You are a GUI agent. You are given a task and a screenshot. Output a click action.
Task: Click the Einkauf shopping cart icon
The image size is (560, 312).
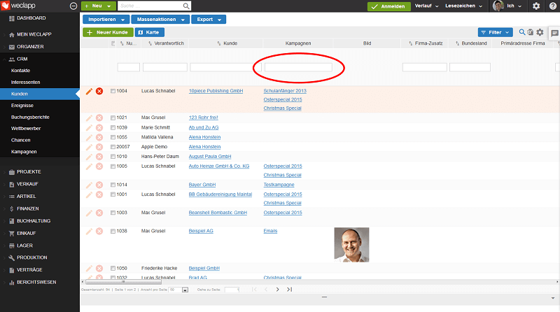click(x=12, y=234)
